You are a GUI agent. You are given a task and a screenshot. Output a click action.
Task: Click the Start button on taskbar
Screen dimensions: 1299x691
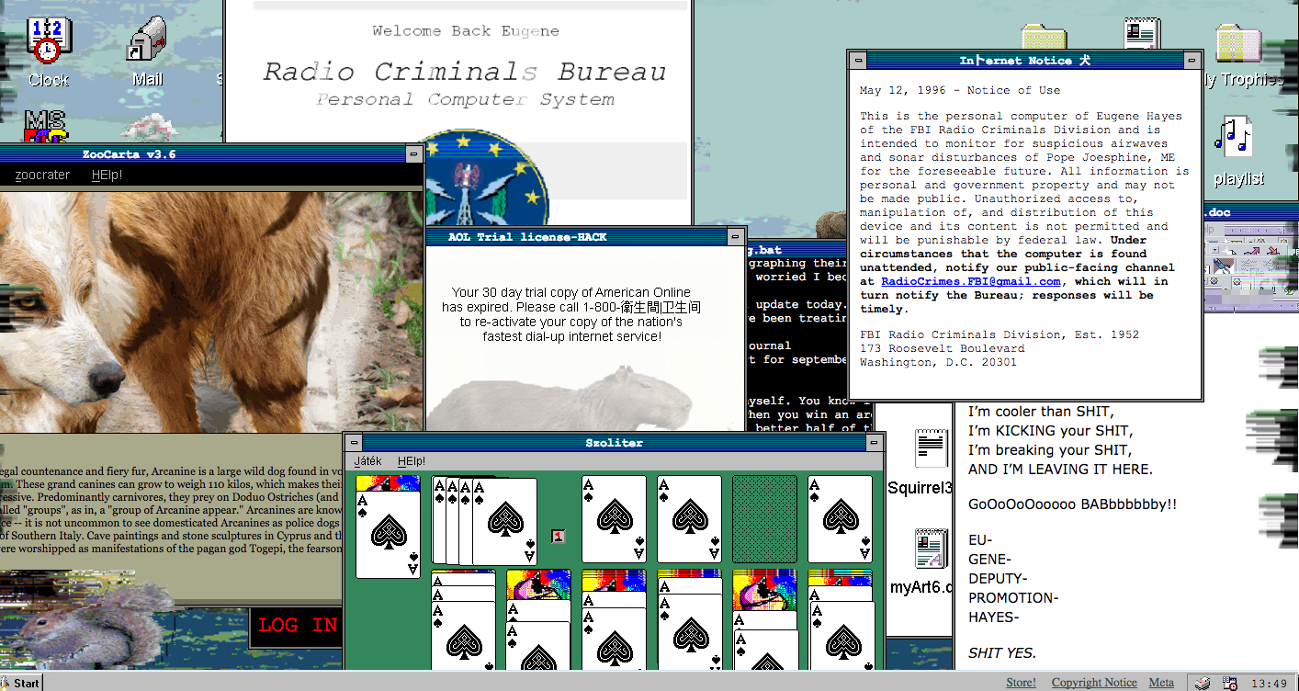(x=21, y=683)
